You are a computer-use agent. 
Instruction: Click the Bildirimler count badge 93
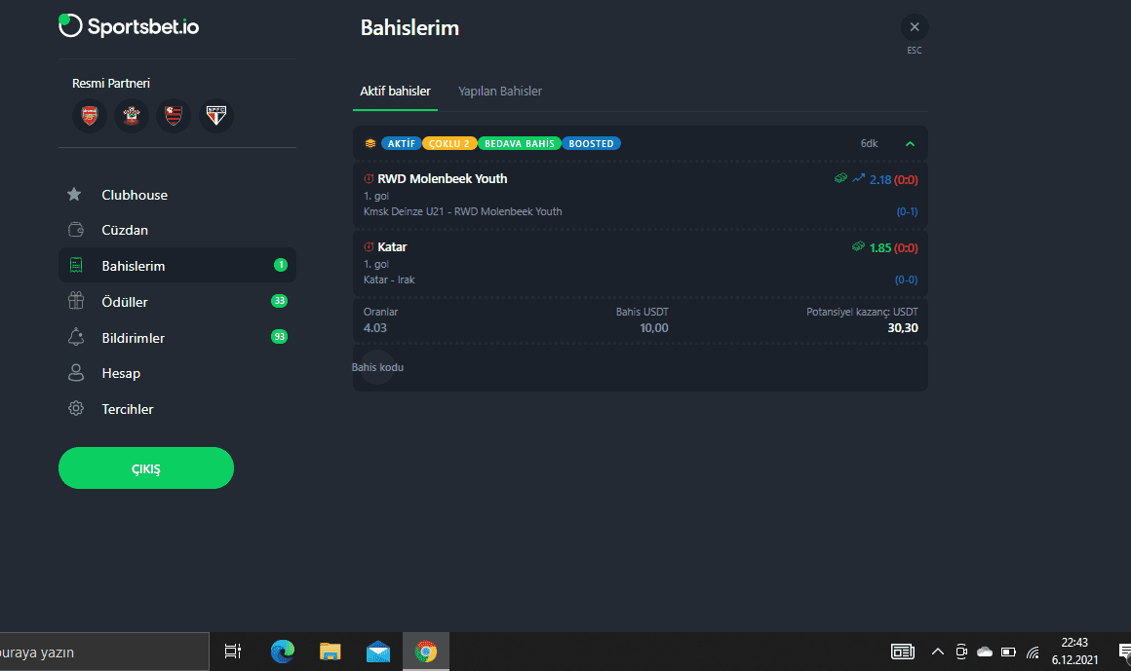(279, 337)
